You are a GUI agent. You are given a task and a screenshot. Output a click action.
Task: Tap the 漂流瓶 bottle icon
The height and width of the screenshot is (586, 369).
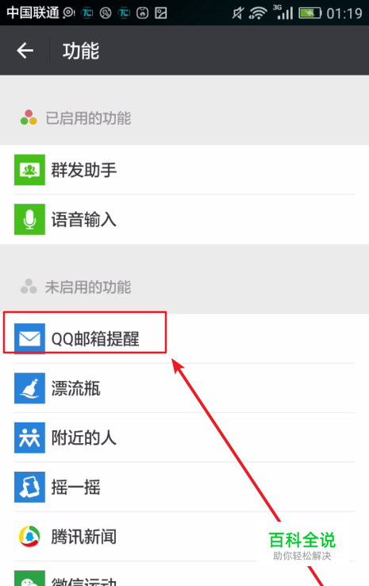(29, 388)
